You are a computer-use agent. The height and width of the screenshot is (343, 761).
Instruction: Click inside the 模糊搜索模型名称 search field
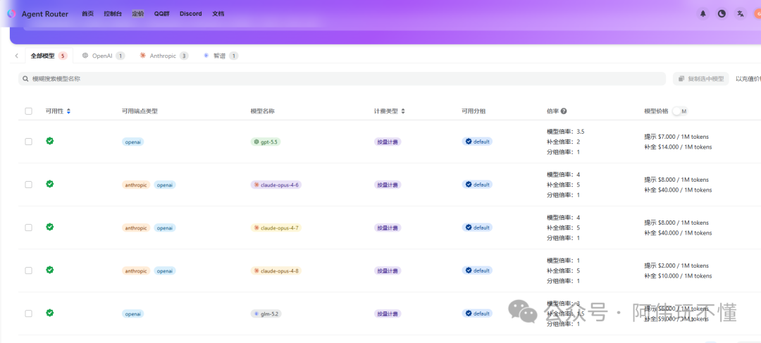[342, 79]
